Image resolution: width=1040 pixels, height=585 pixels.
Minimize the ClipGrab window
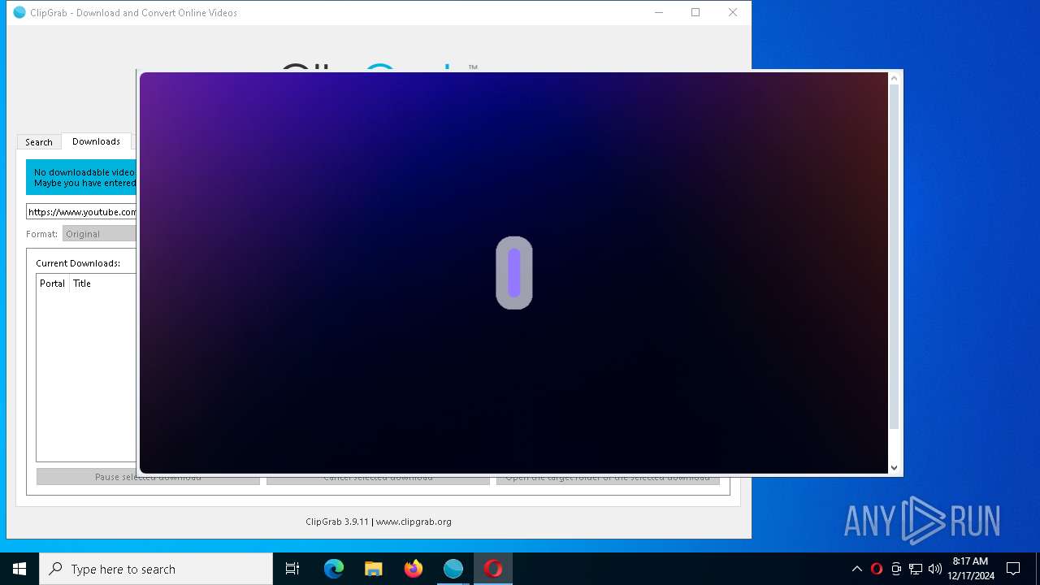coord(659,12)
